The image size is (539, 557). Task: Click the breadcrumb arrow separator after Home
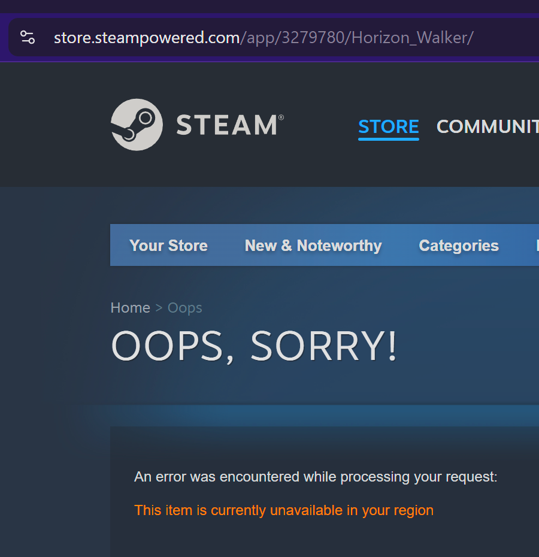[x=159, y=308]
